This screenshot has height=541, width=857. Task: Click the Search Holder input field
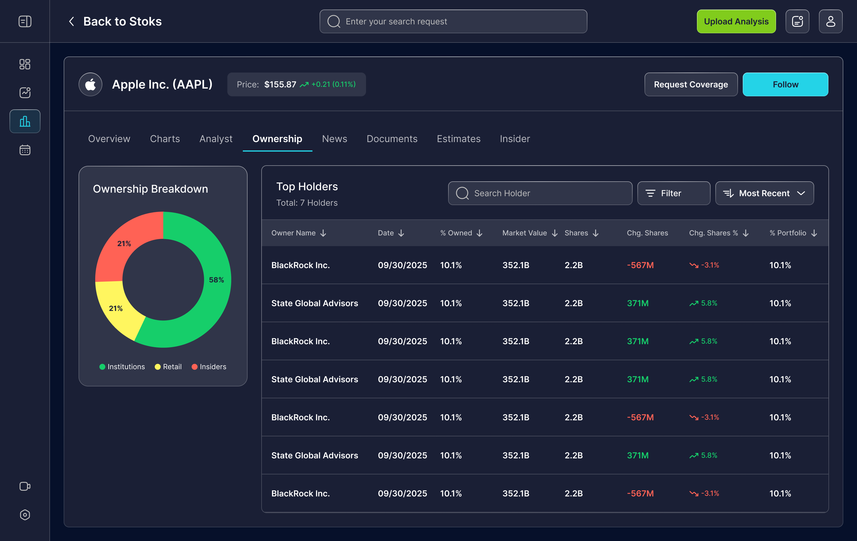tap(540, 194)
